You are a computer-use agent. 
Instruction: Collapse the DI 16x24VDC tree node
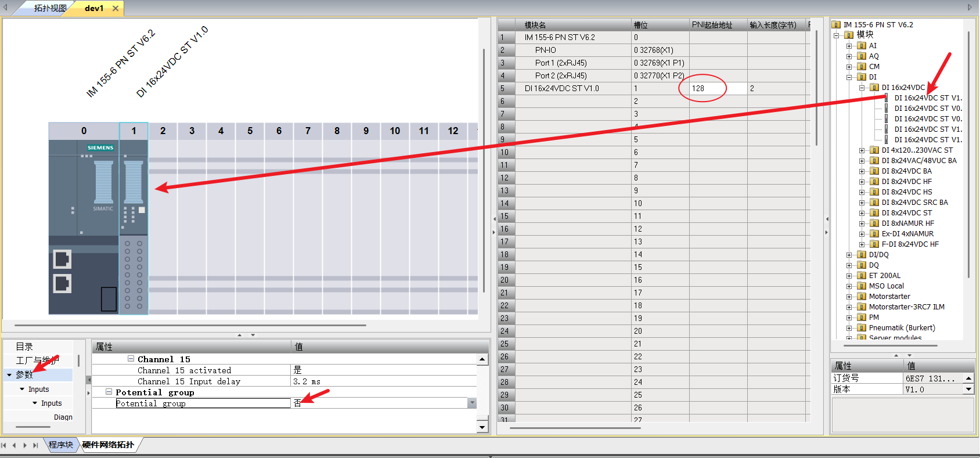[x=862, y=88]
